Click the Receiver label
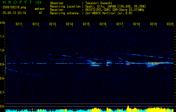 click(57, 10)
